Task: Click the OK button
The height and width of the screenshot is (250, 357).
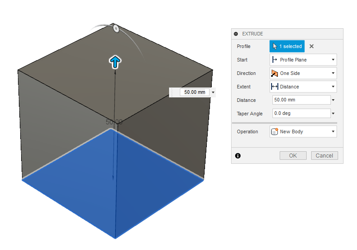Action: pos(293,156)
